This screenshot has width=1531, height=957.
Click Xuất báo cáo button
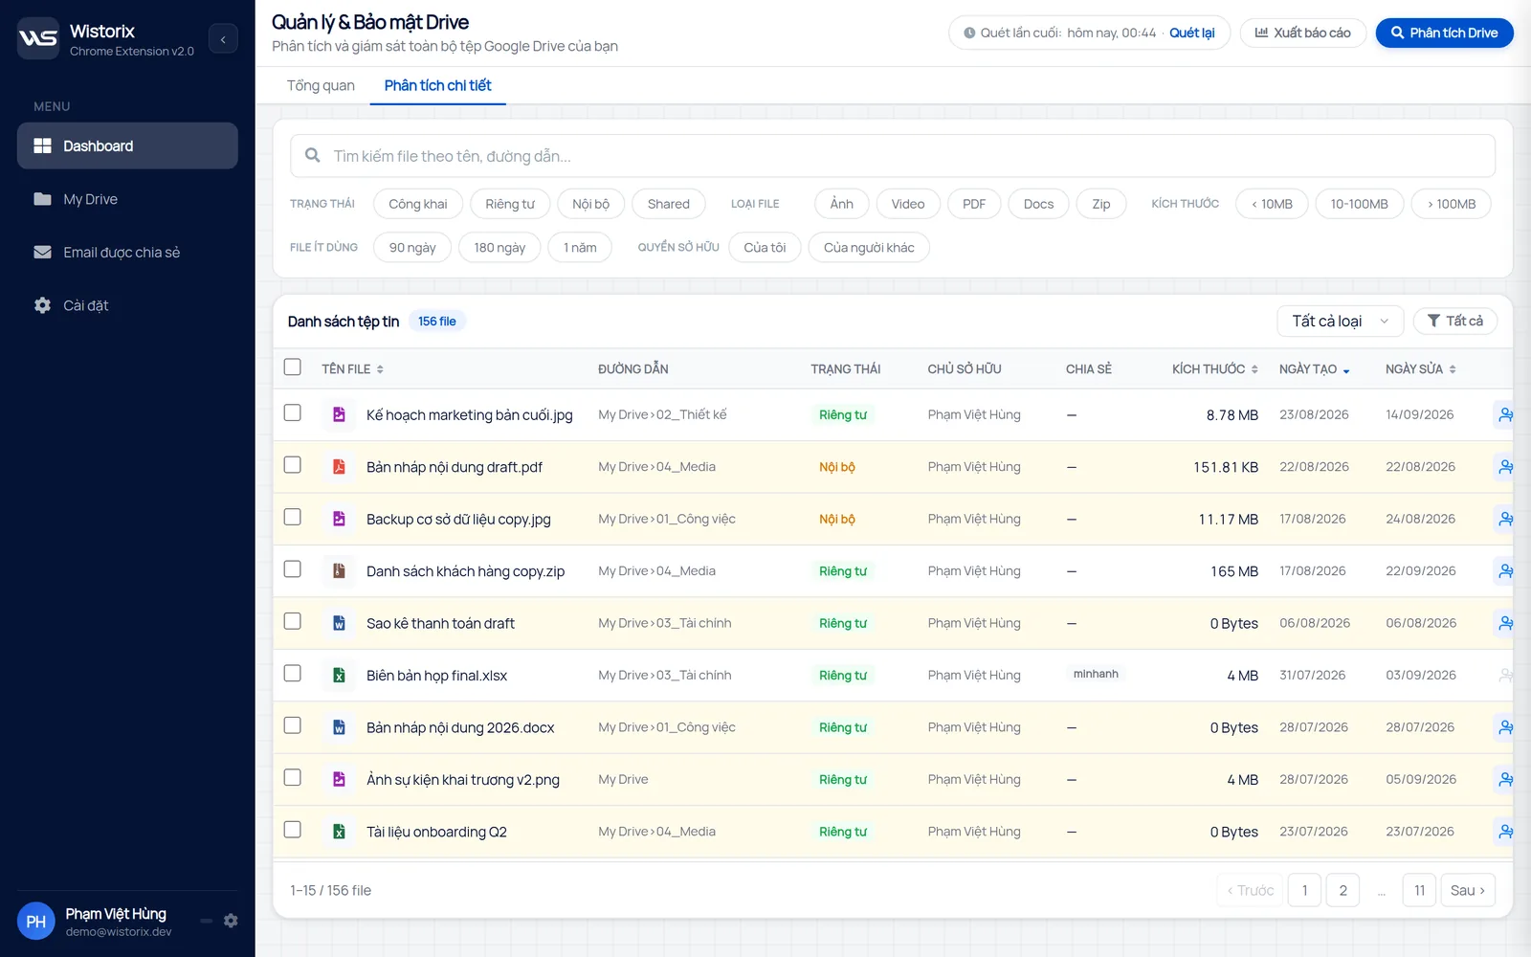(x=1303, y=33)
